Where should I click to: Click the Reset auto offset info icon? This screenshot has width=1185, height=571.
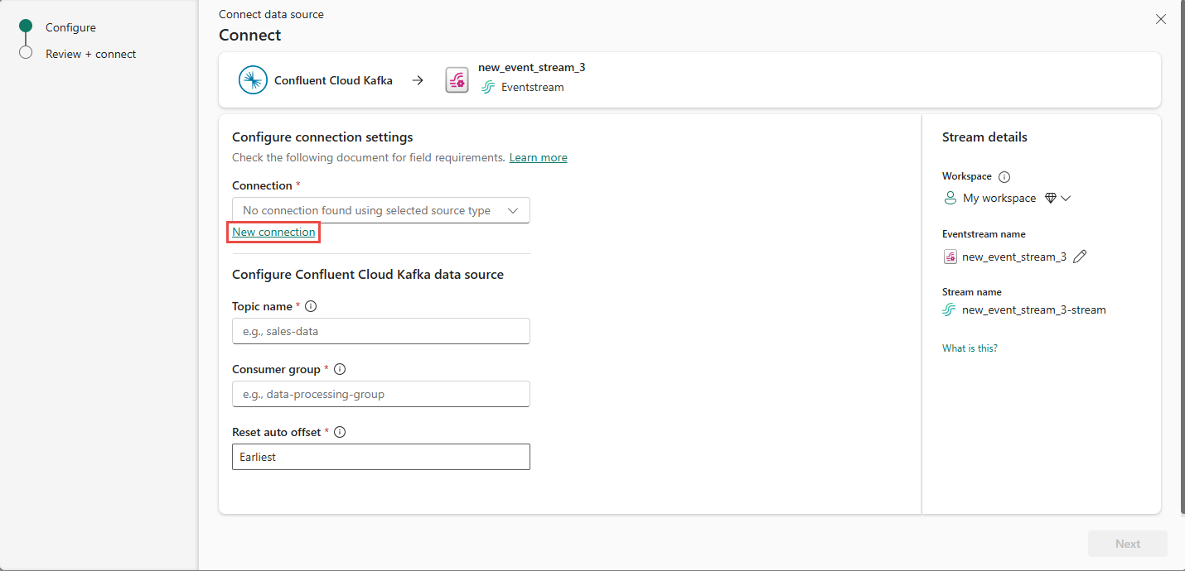339,432
